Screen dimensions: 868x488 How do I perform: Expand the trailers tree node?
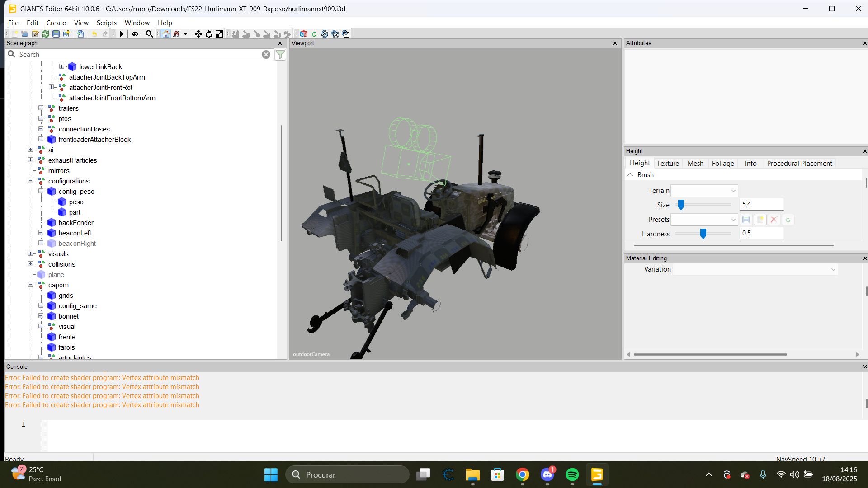point(41,108)
